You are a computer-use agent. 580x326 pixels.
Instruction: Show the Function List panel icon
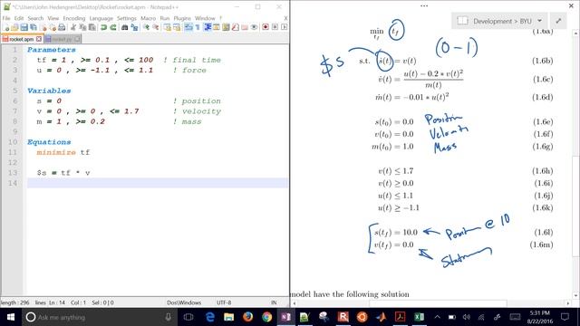[x=236, y=27]
